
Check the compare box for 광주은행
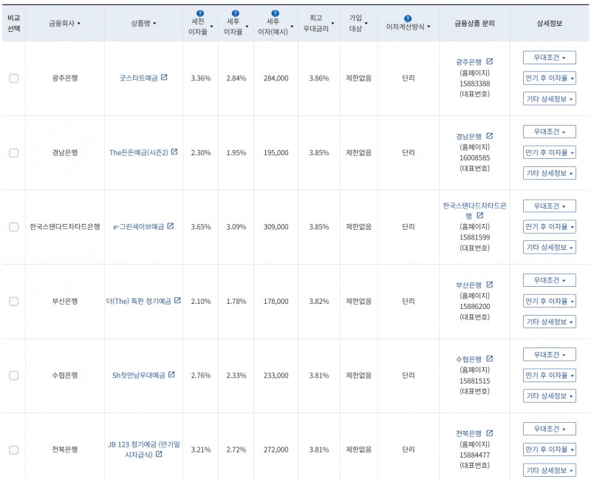coord(13,78)
